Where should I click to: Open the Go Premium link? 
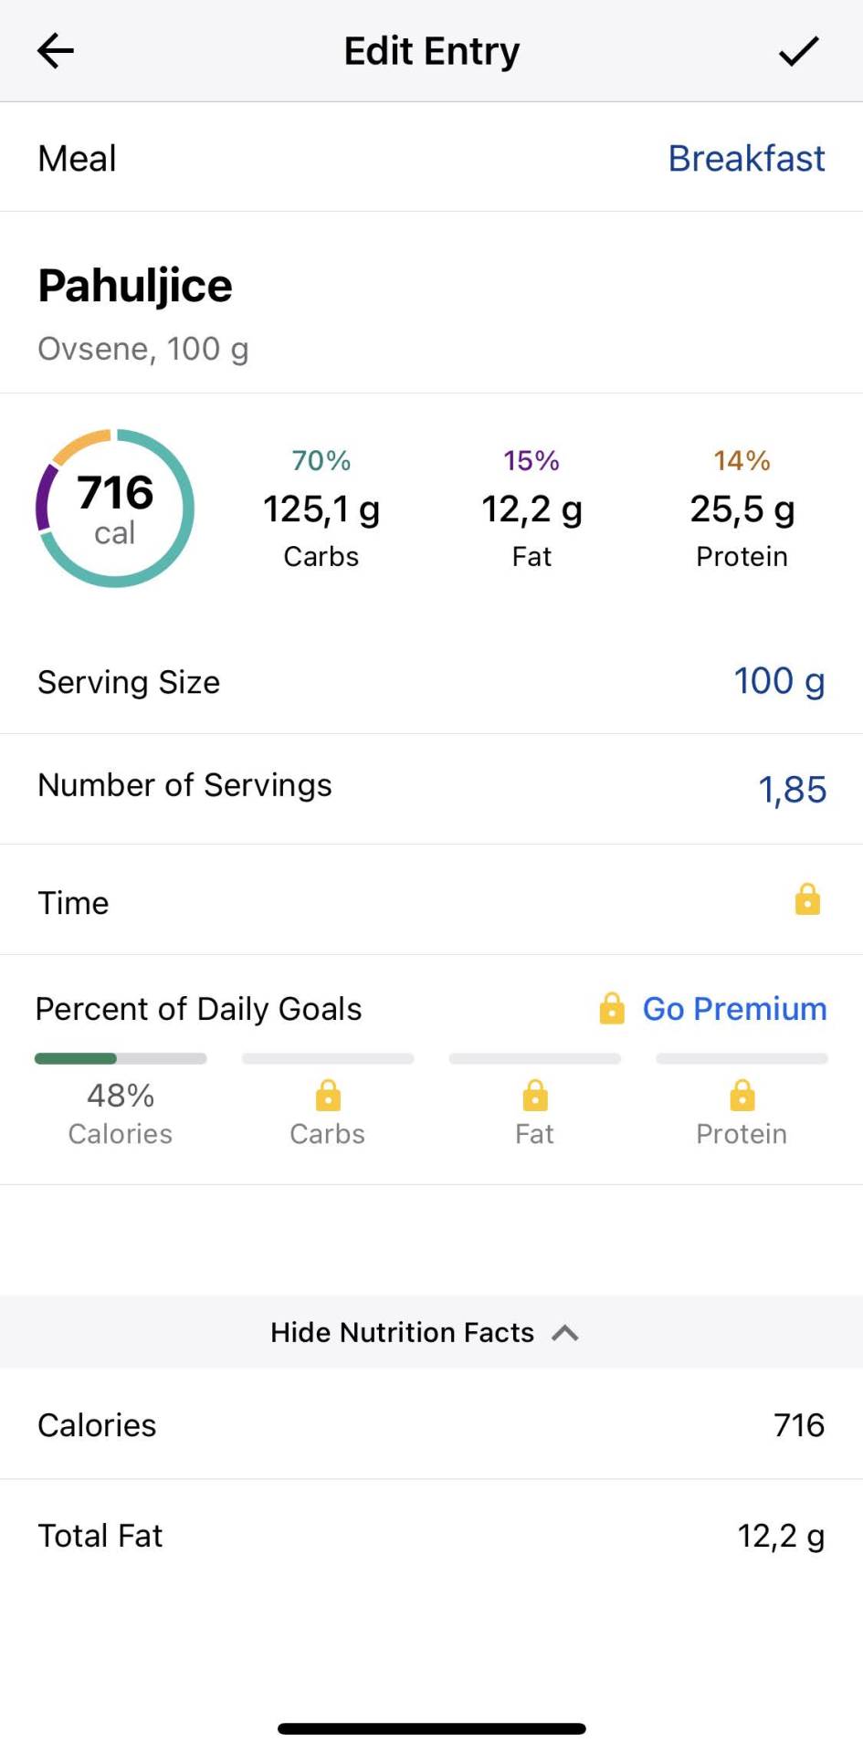tap(734, 1009)
